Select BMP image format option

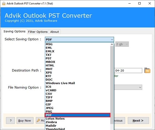pos(77,101)
